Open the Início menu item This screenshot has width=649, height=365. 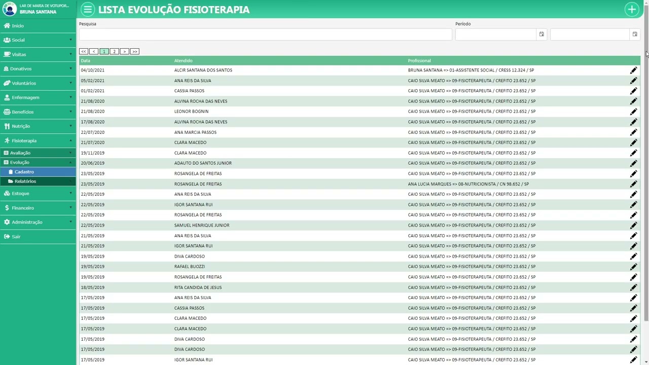pos(18,26)
